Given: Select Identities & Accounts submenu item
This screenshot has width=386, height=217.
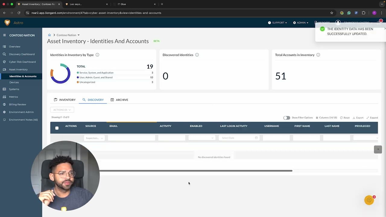Looking at the screenshot, I should point(23,76).
